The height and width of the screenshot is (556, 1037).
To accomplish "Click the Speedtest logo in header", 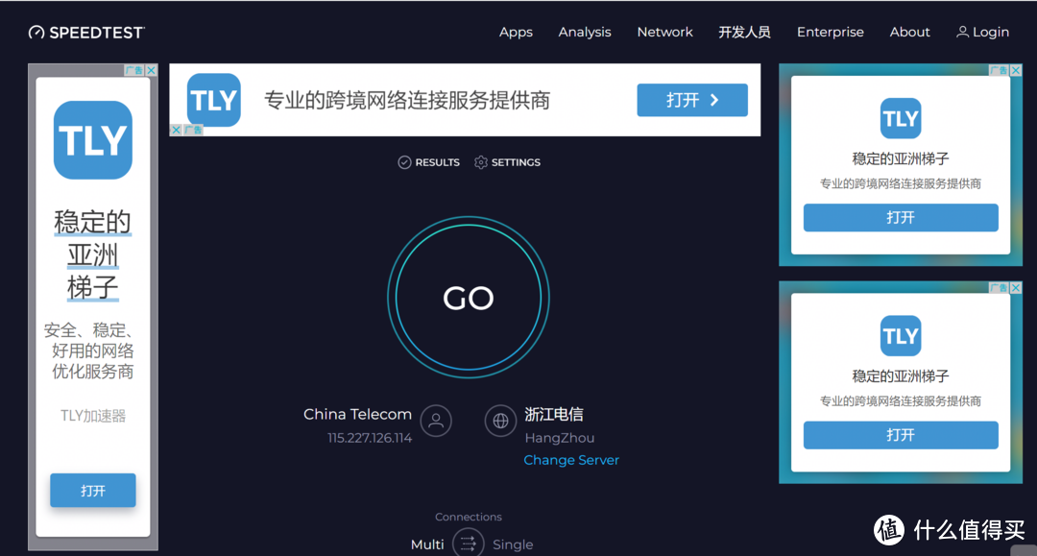I will (x=86, y=33).
